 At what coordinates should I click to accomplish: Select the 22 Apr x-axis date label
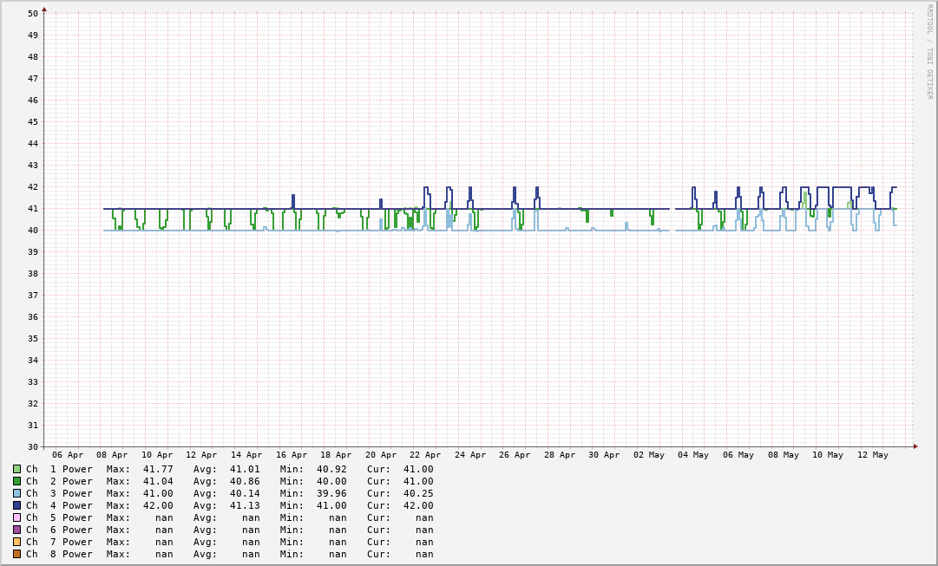pyautogui.click(x=425, y=455)
